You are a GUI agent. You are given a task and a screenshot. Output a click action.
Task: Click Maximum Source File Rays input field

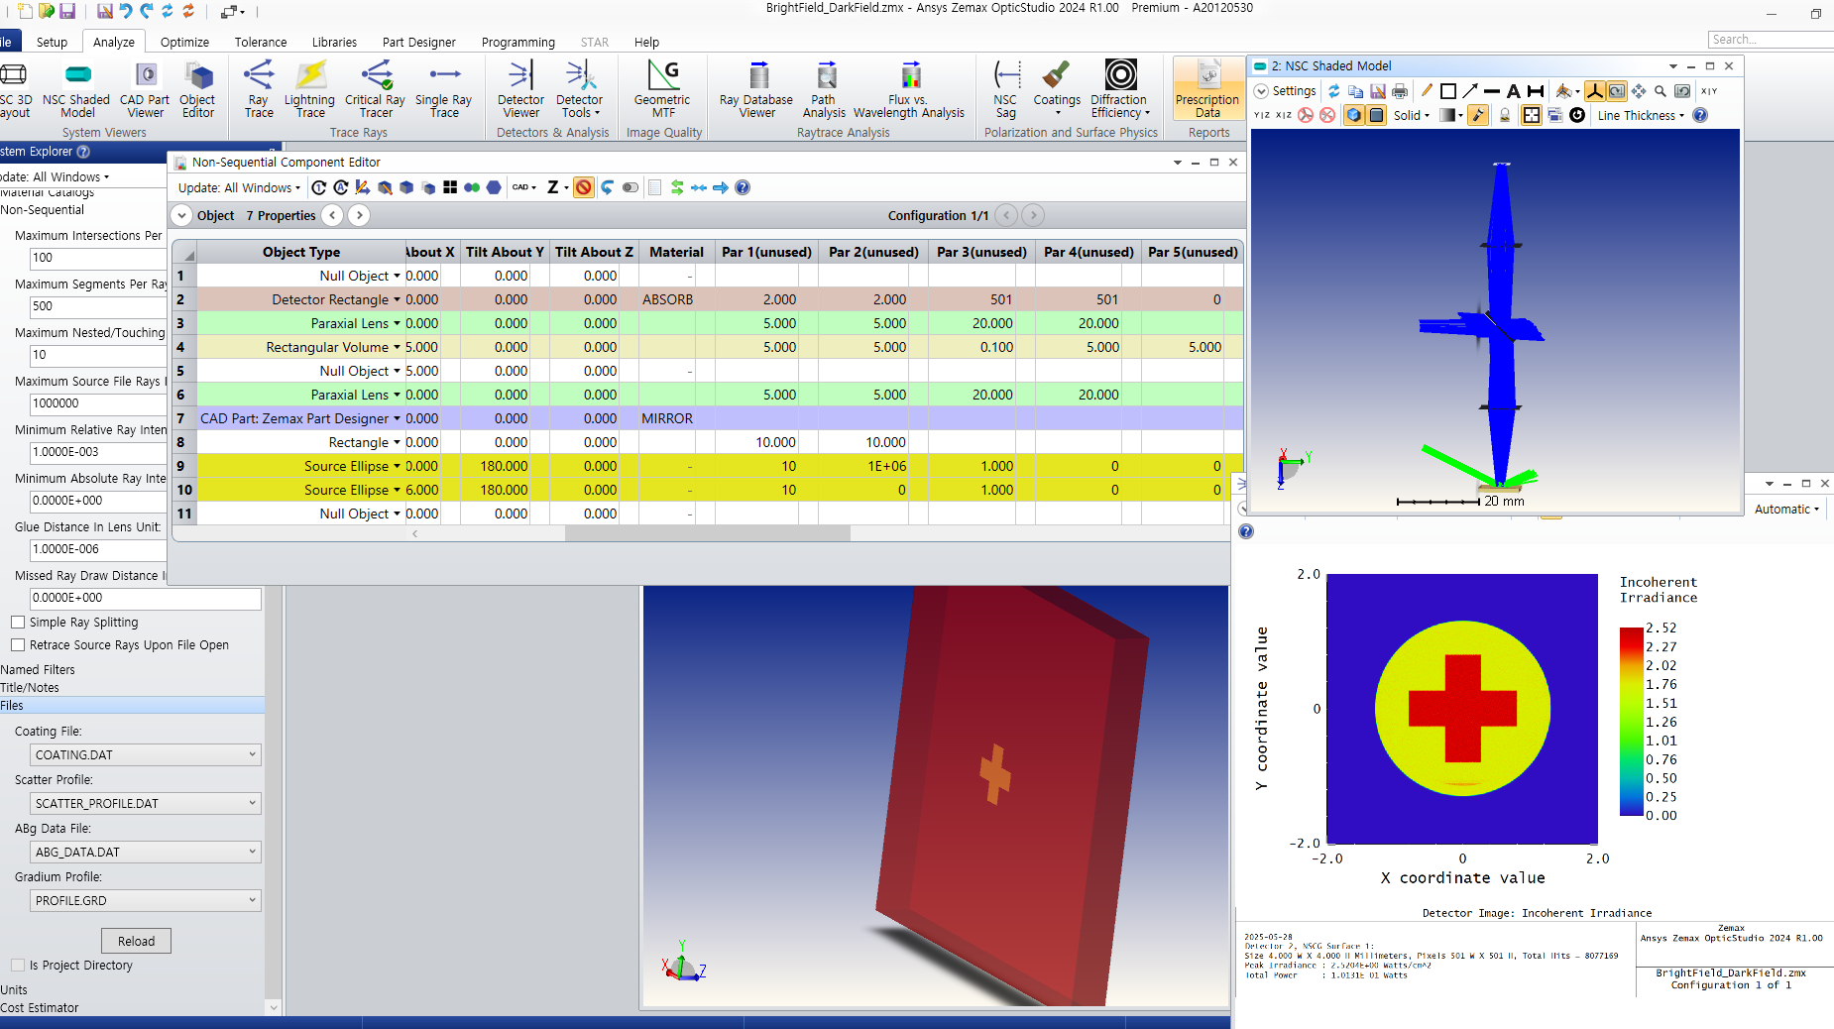click(98, 403)
